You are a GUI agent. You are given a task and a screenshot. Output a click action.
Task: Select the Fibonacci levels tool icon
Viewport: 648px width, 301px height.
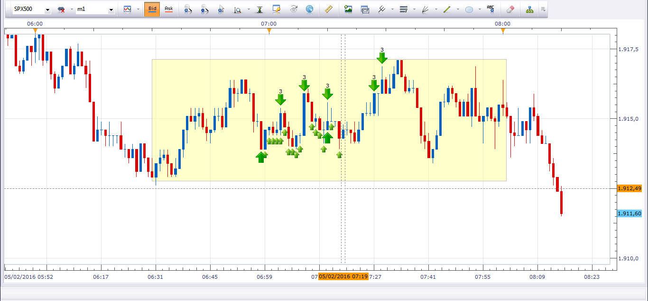(x=404, y=9)
